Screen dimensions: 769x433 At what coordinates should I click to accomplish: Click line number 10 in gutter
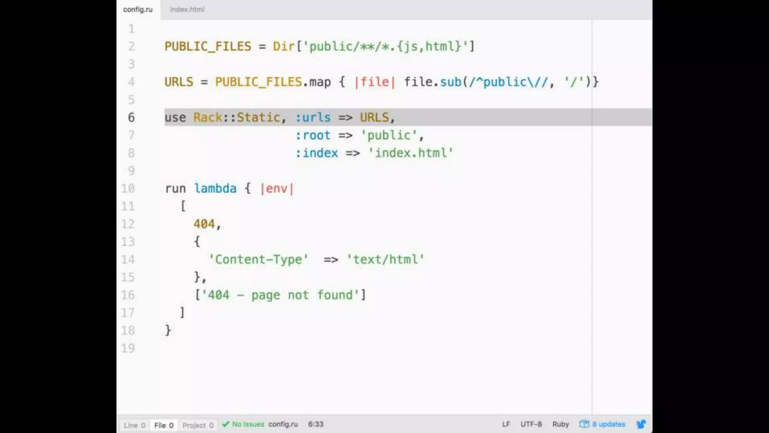(x=128, y=188)
